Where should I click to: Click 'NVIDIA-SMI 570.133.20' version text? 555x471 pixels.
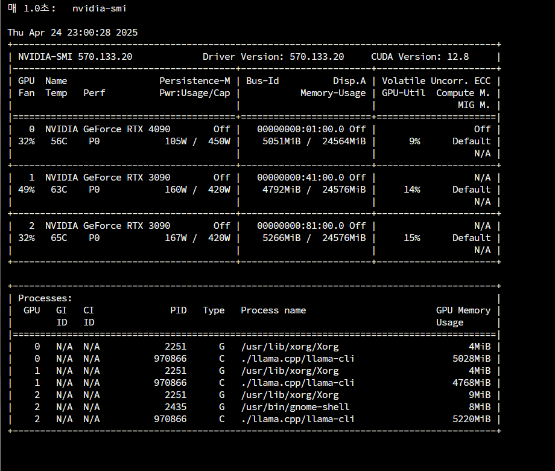click(75, 57)
